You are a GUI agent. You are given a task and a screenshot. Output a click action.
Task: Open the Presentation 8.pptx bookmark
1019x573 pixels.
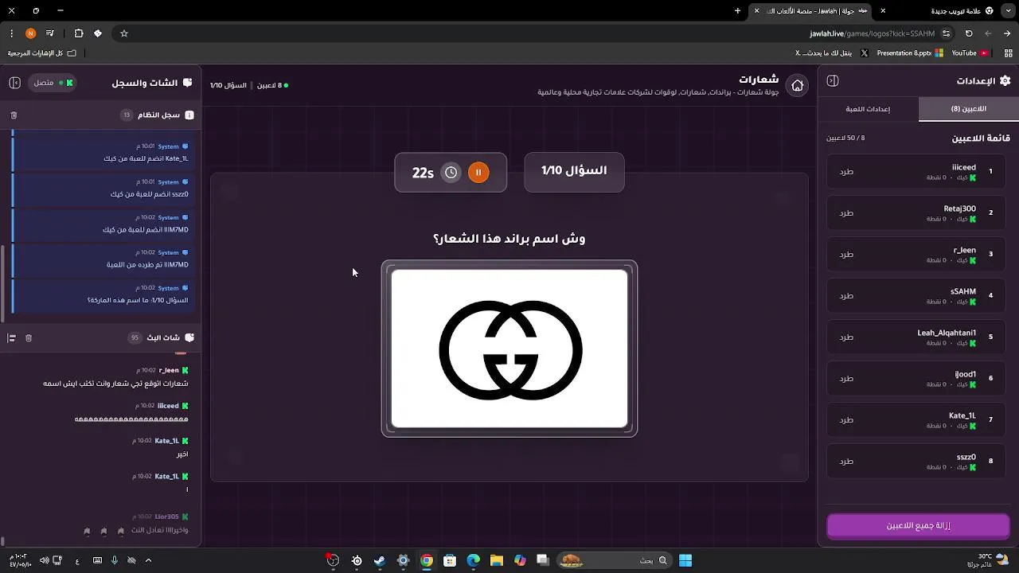click(909, 53)
